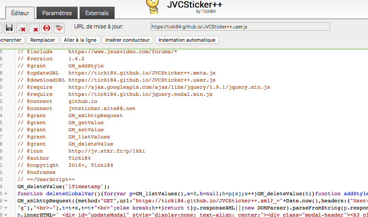Click the floppy disk save icon
This screenshot has width=368, height=217.
click(x=9, y=28)
